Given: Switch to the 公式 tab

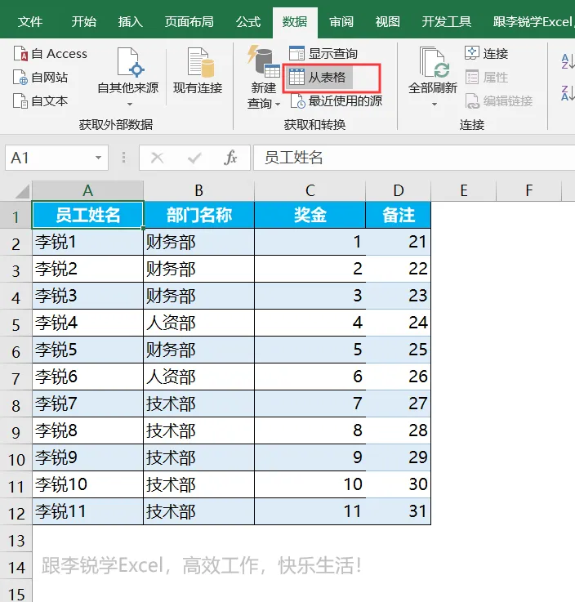Looking at the screenshot, I should [x=248, y=22].
